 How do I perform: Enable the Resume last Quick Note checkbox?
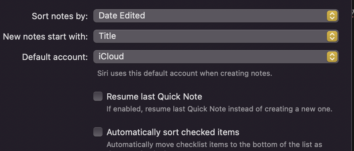98,96
